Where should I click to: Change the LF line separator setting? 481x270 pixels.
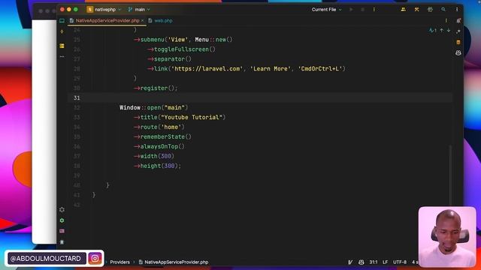386,262
